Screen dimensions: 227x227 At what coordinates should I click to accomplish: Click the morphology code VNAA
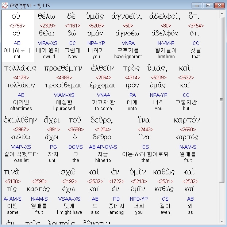(x=104, y=95)
